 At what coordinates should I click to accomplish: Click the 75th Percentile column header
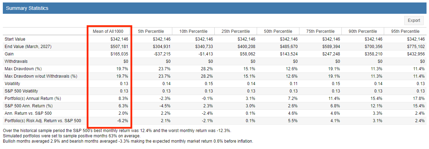[x=320, y=31]
